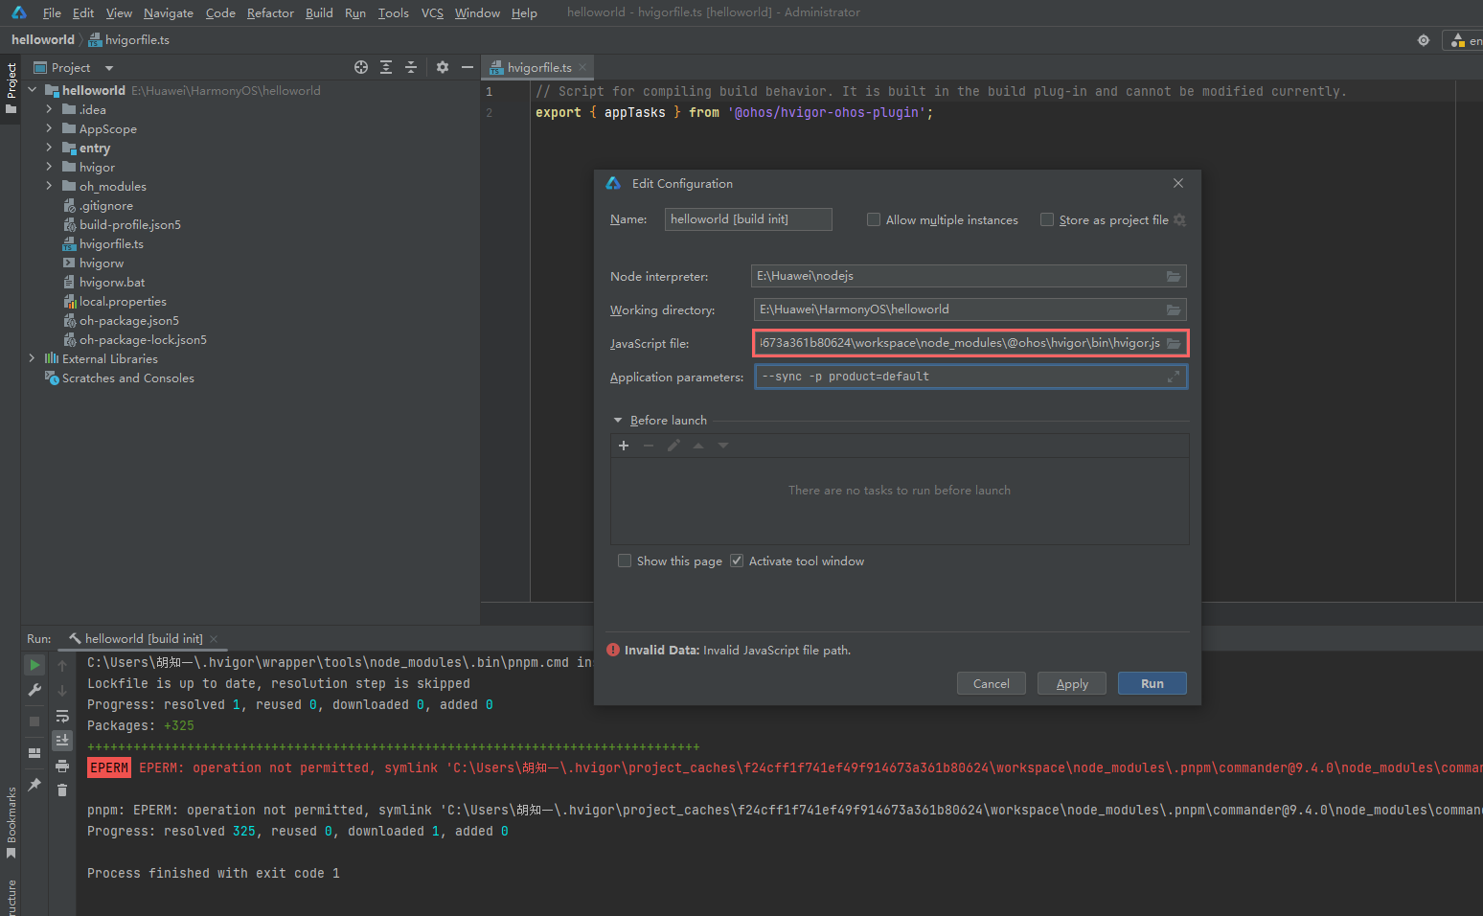
Task: Close the hvigorfile.ts editor tab
Action: pos(582,67)
